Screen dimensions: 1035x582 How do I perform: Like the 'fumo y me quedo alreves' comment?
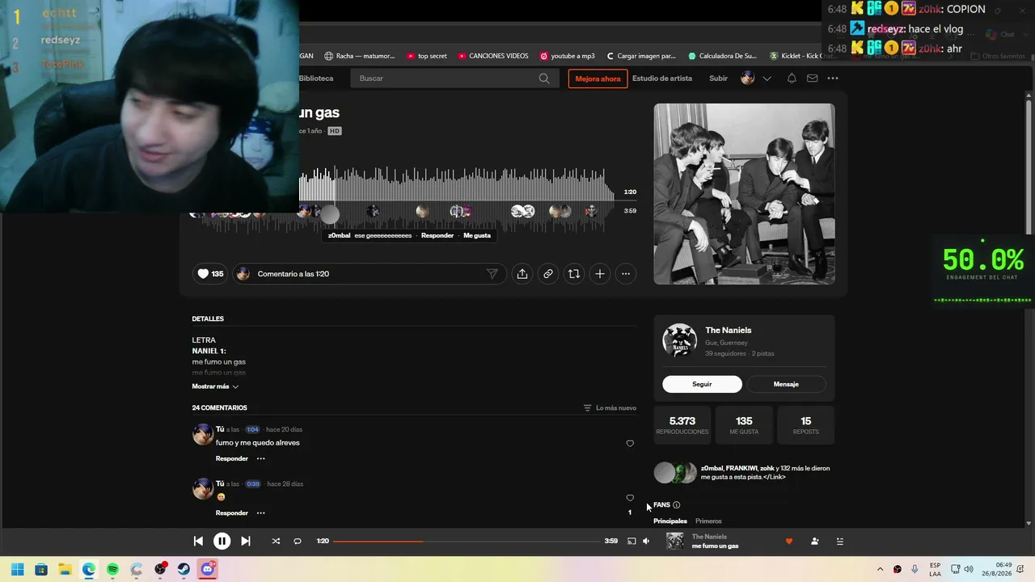(630, 444)
